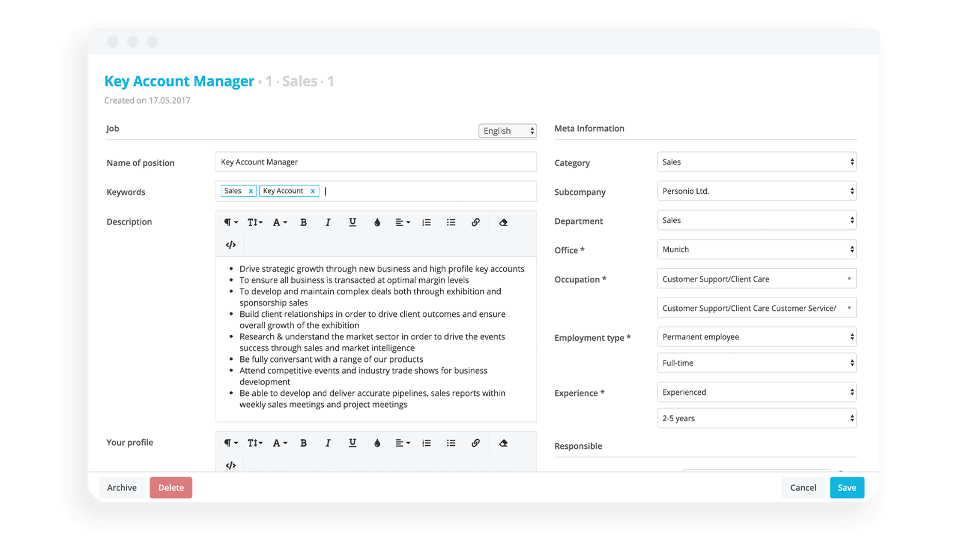The width and height of the screenshot is (968, 540).
Task: Open the Employment type dropdown
Action: click(757, 337)
